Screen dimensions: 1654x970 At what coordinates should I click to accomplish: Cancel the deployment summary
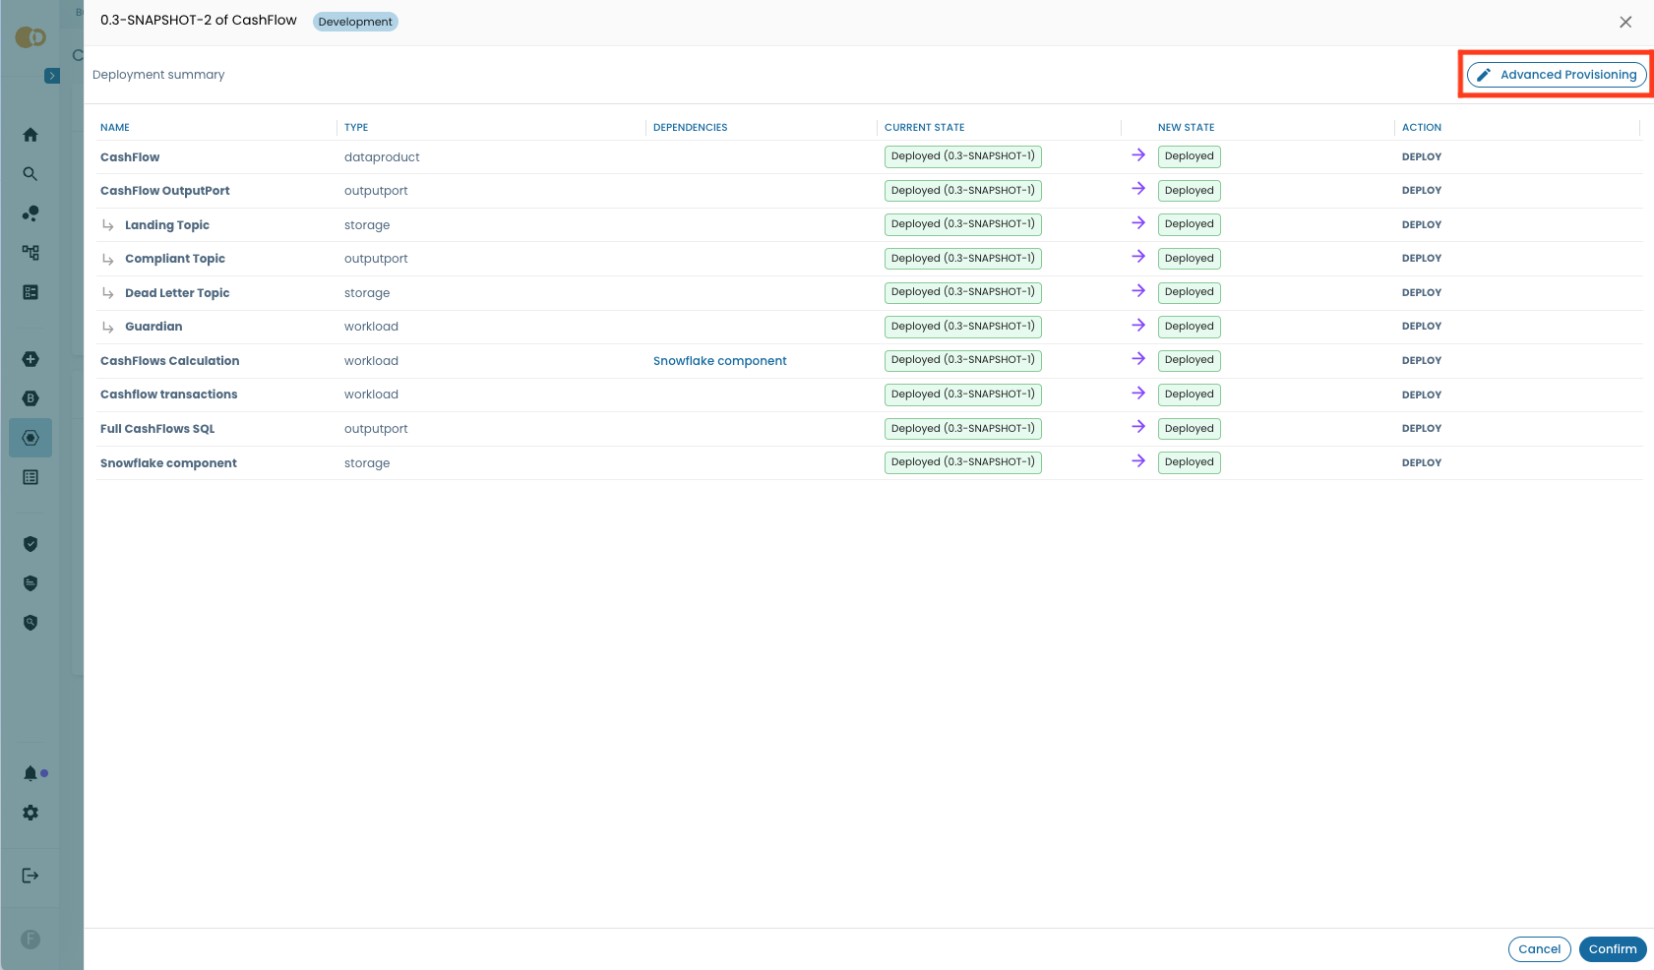click(x=1539, y=949)
